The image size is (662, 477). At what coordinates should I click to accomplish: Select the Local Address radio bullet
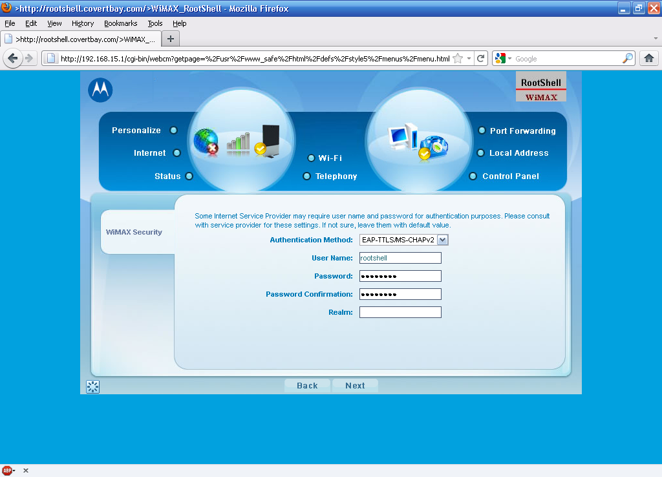[x=480, y=153]
